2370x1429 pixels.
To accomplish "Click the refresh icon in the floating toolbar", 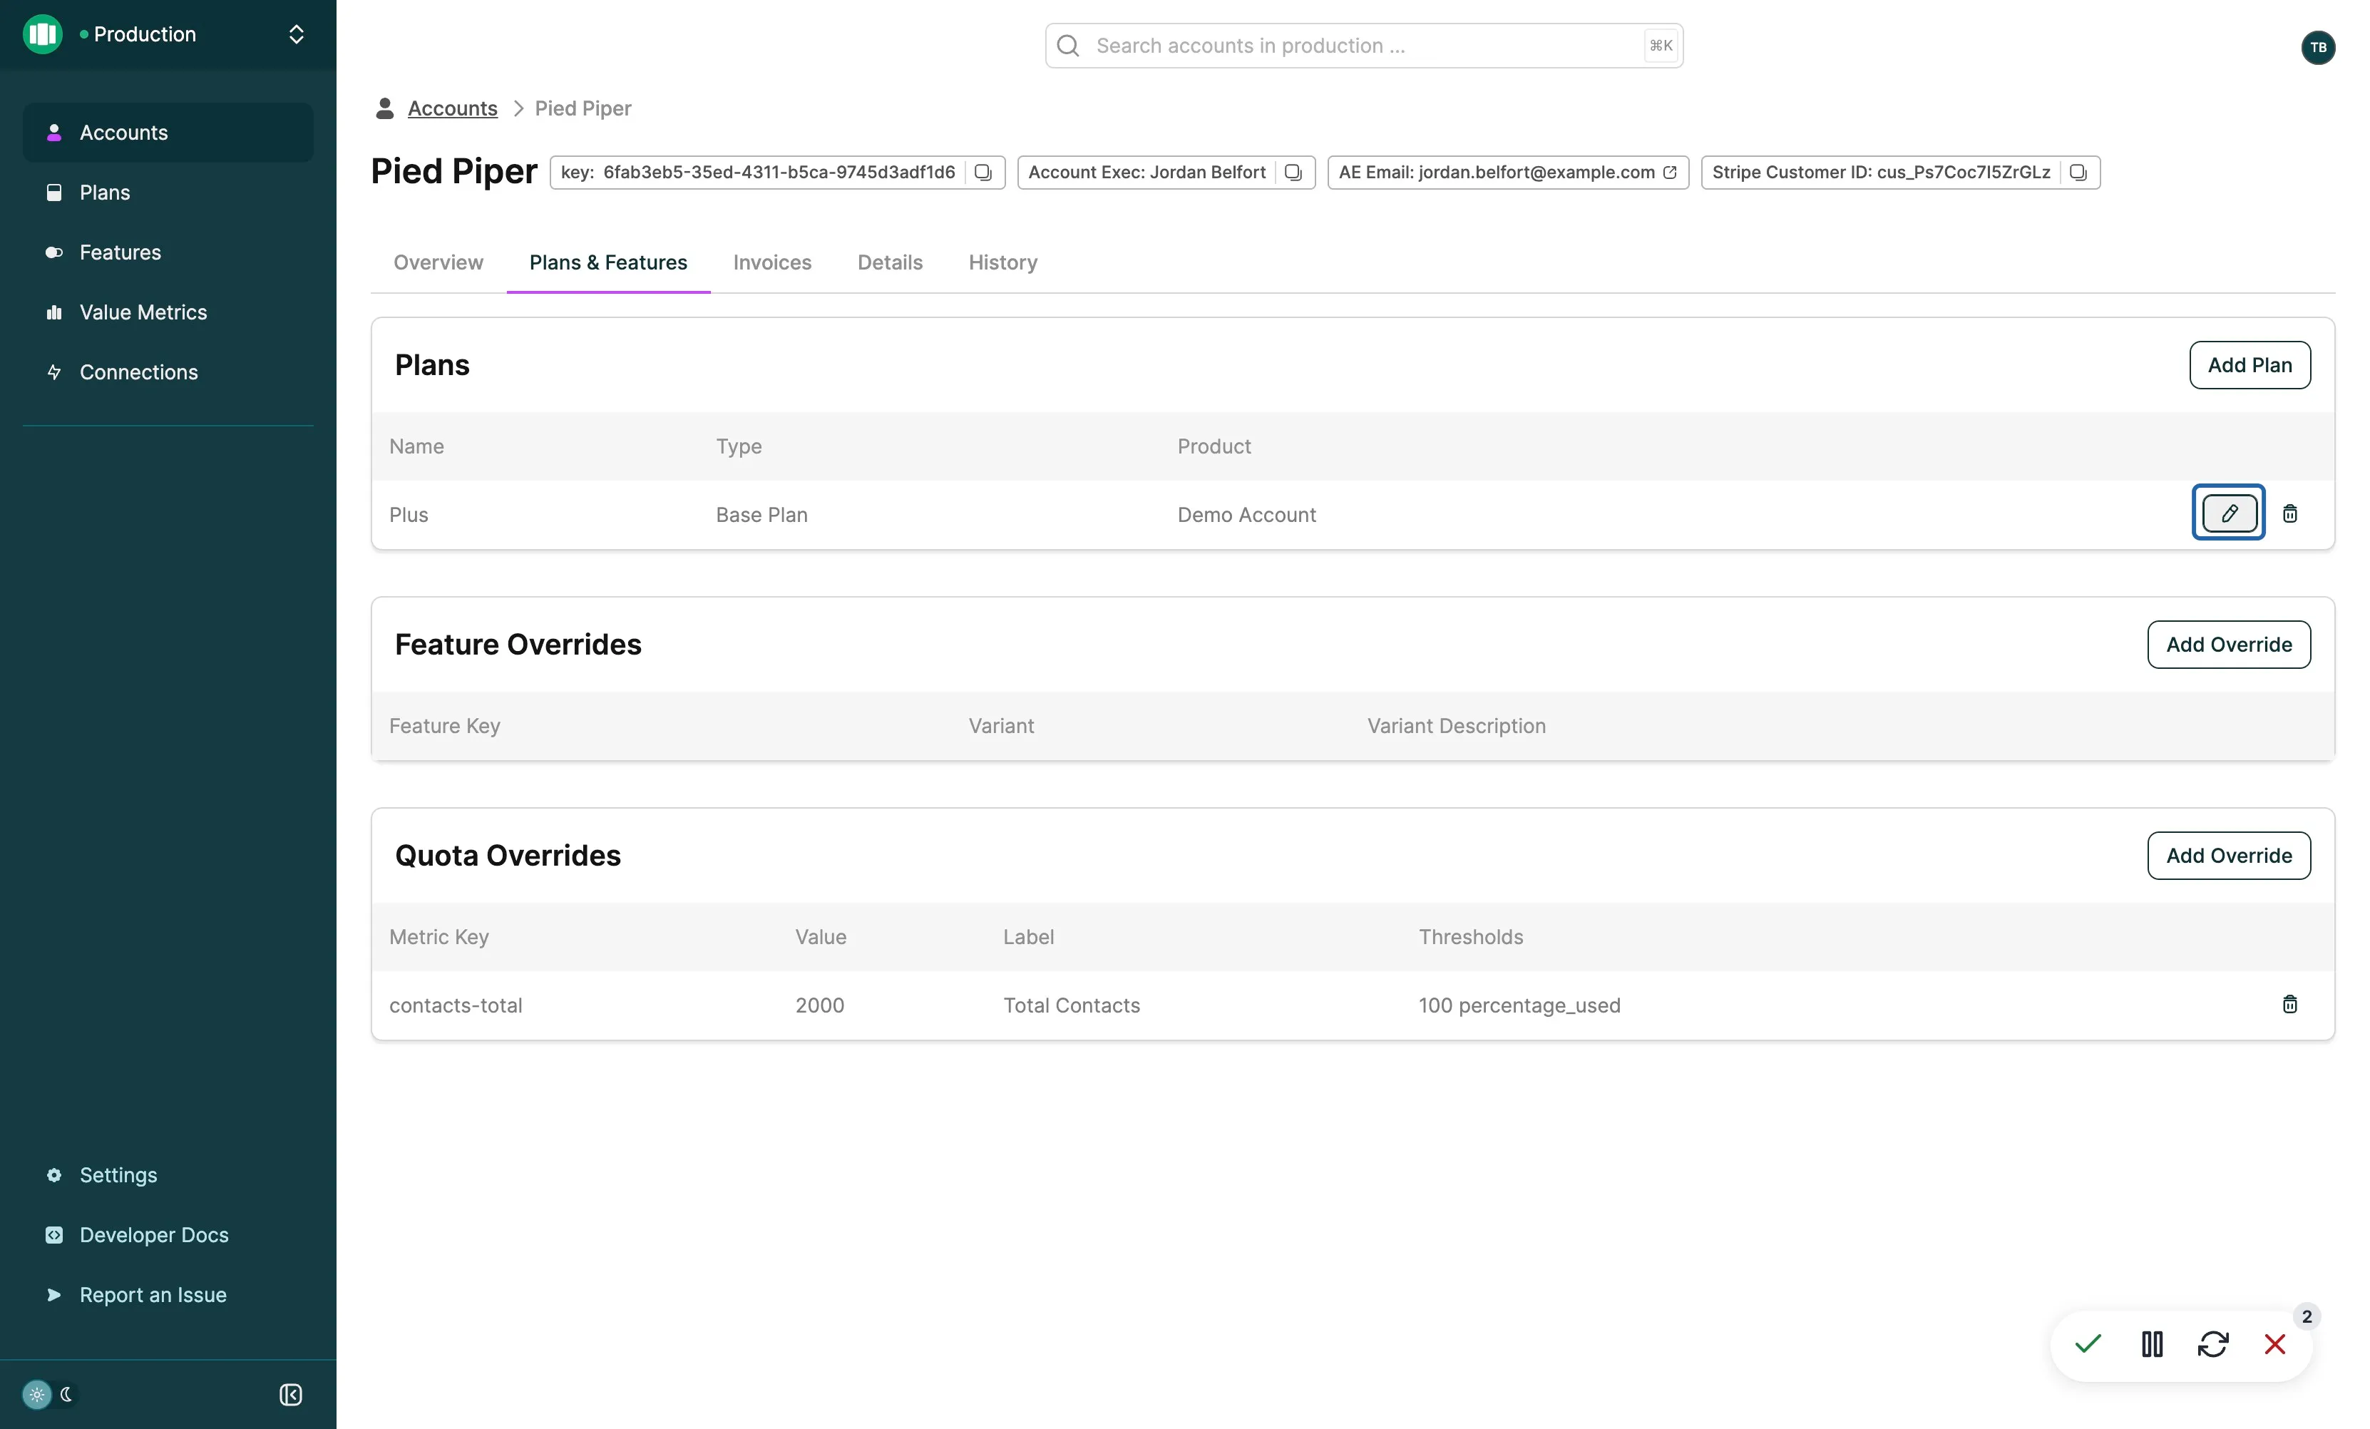I will 2213,1344.
